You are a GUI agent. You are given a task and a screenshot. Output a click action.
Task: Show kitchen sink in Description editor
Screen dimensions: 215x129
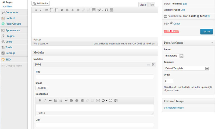(116, 100)
